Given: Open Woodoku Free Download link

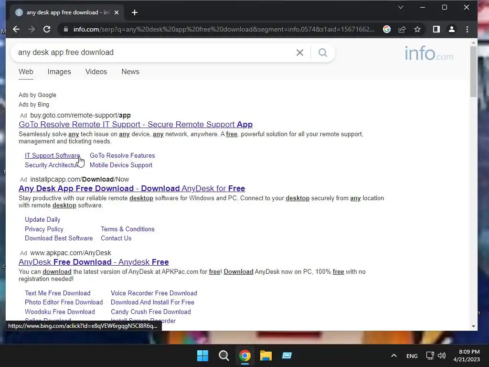Looking at the screenshot, I should (x=60, y=312).
